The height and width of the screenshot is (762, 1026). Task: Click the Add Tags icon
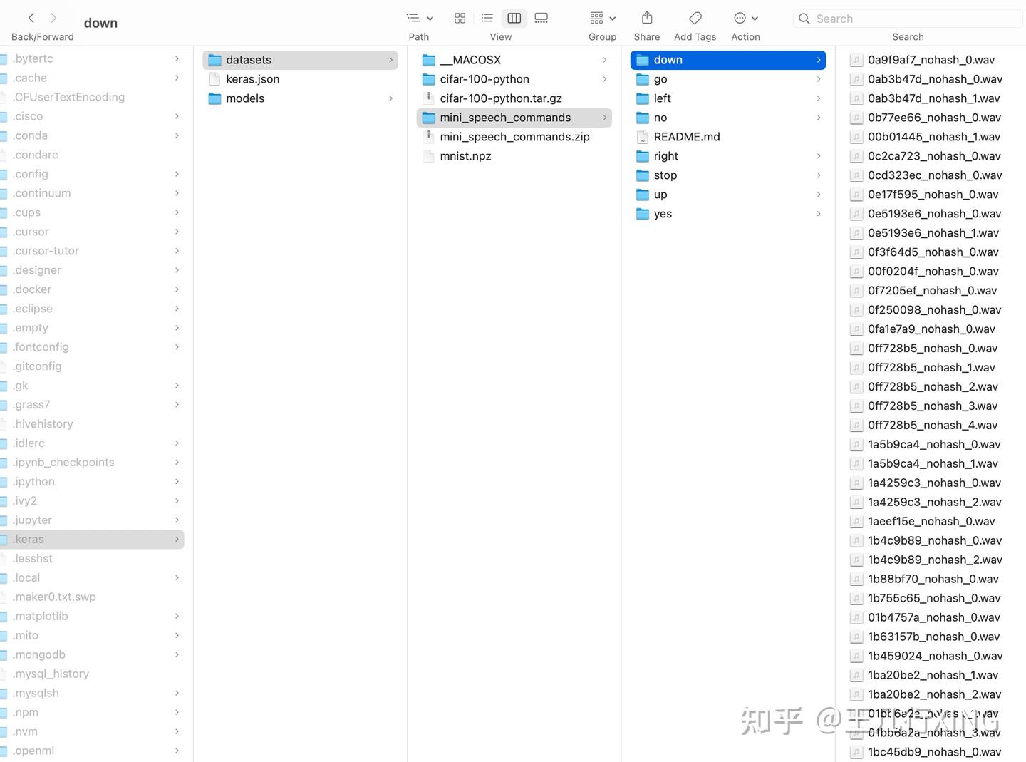(695, 18)
